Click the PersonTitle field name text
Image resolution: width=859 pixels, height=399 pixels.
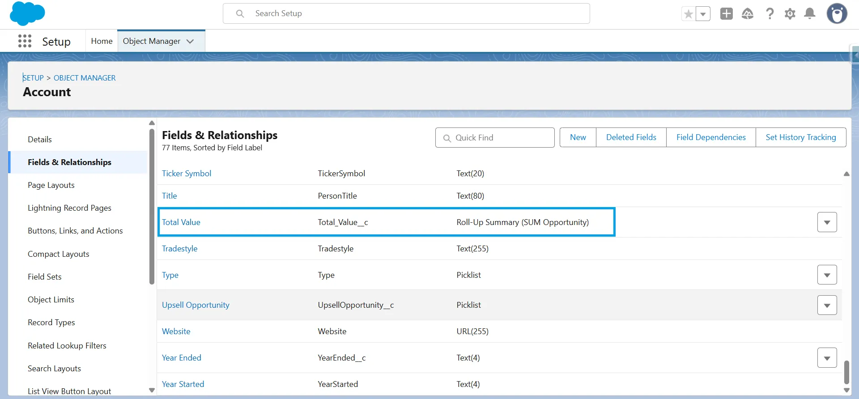[x=337, y=196]
